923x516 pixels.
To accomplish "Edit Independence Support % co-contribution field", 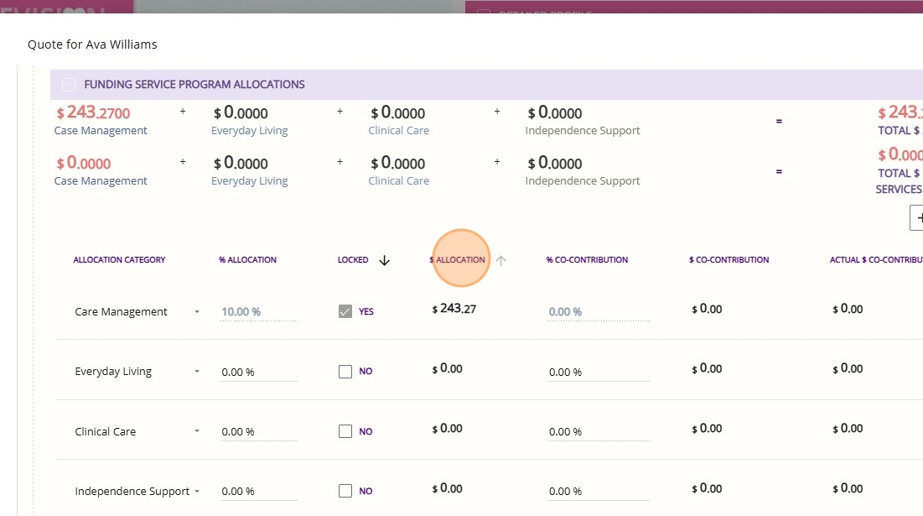I will coord(599,492).
